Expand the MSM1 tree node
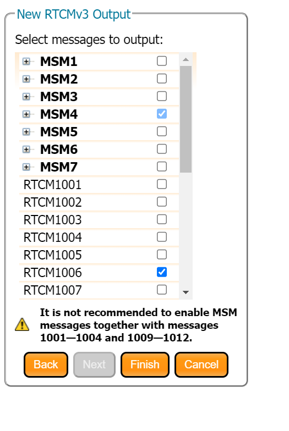 [x=26, y=62]
